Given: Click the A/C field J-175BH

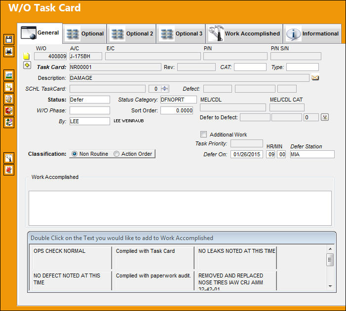Looking at the screenshot, I should pos(86,56).
